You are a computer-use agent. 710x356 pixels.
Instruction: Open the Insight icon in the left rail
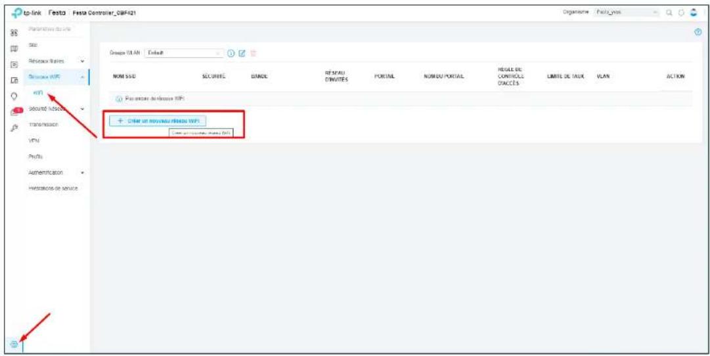[x=14, y=96]
